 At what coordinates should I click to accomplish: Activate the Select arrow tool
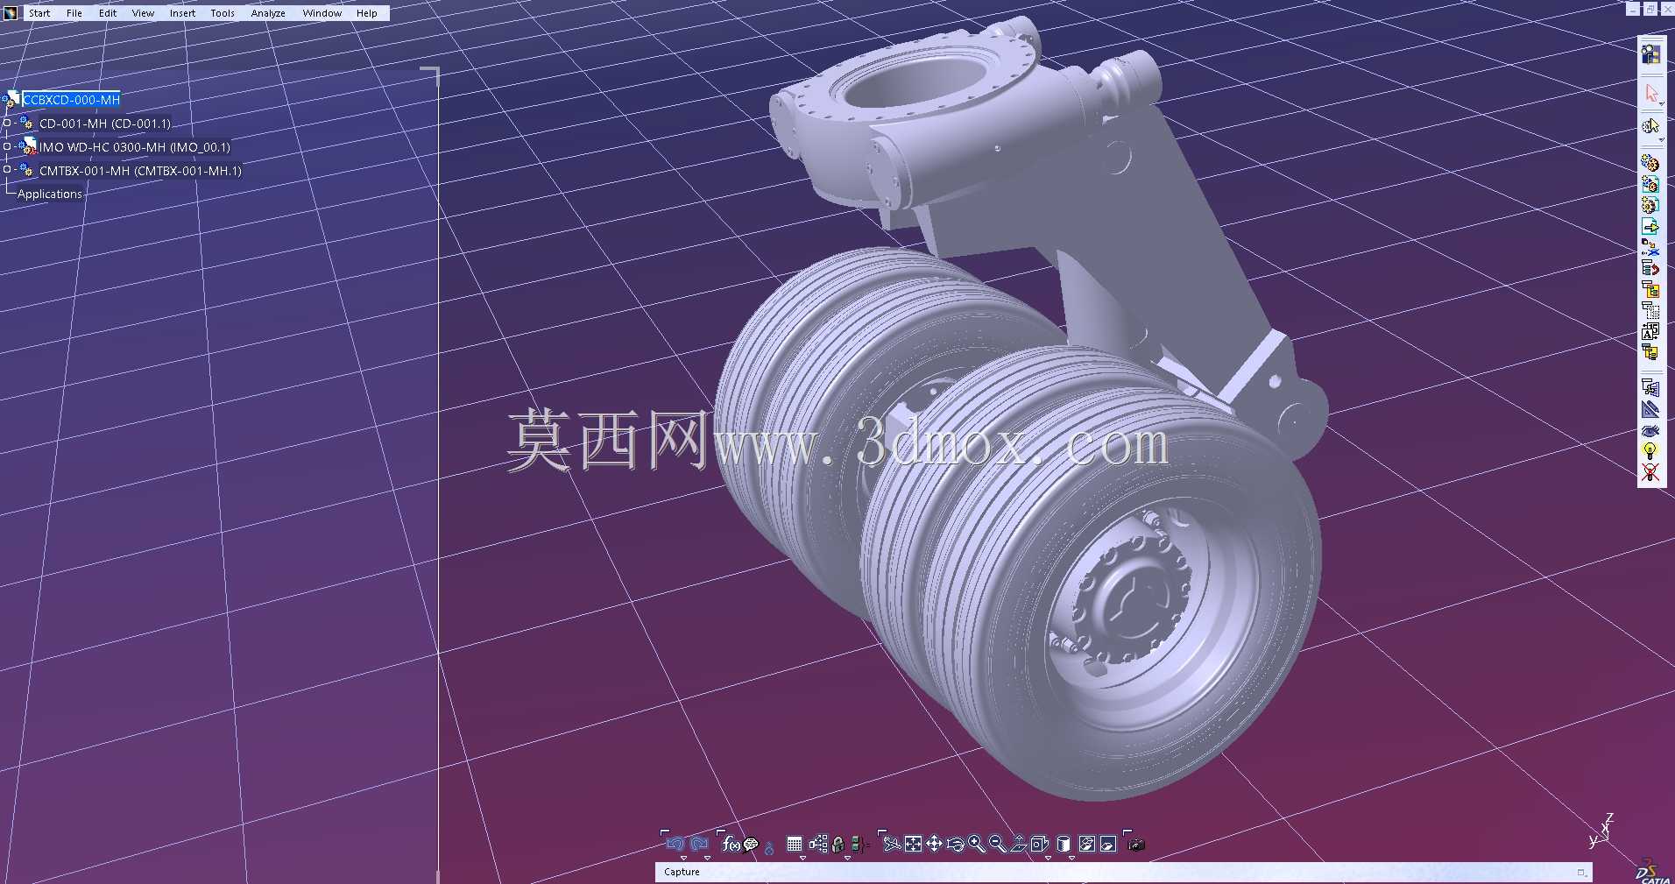(x=1650, y=94)
